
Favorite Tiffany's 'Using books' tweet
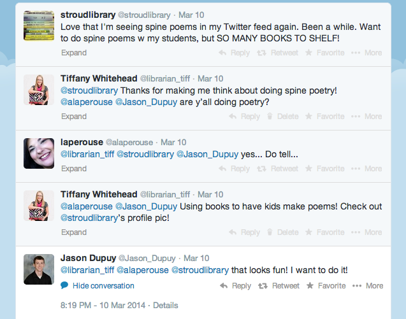click(324, 232)
